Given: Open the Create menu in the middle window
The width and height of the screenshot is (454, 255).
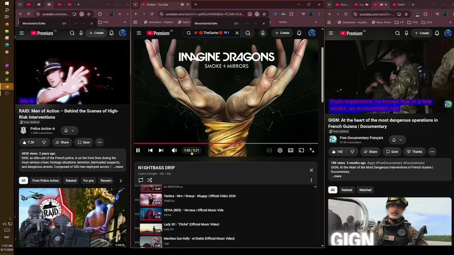Looking at the screenshot, I should 282,33.
